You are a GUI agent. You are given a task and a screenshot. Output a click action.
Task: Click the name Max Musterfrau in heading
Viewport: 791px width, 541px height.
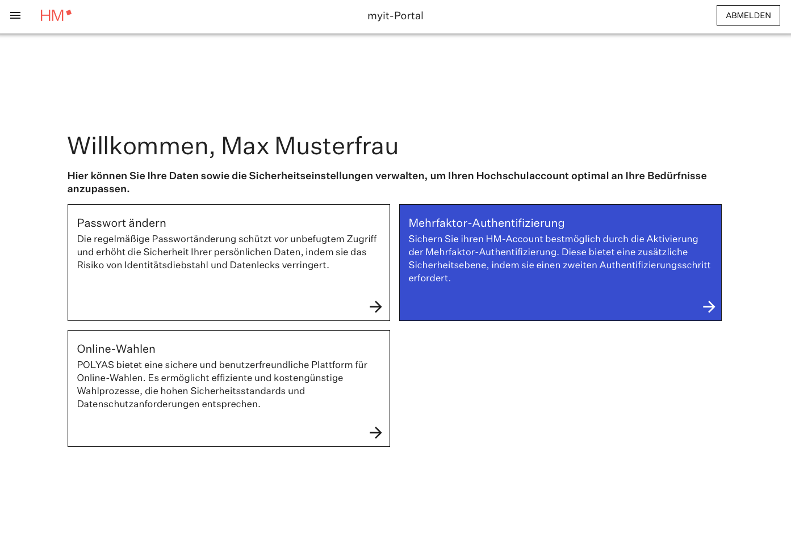[309, 146]
